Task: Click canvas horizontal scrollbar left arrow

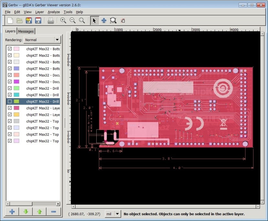Action: [x=73, y=206]
